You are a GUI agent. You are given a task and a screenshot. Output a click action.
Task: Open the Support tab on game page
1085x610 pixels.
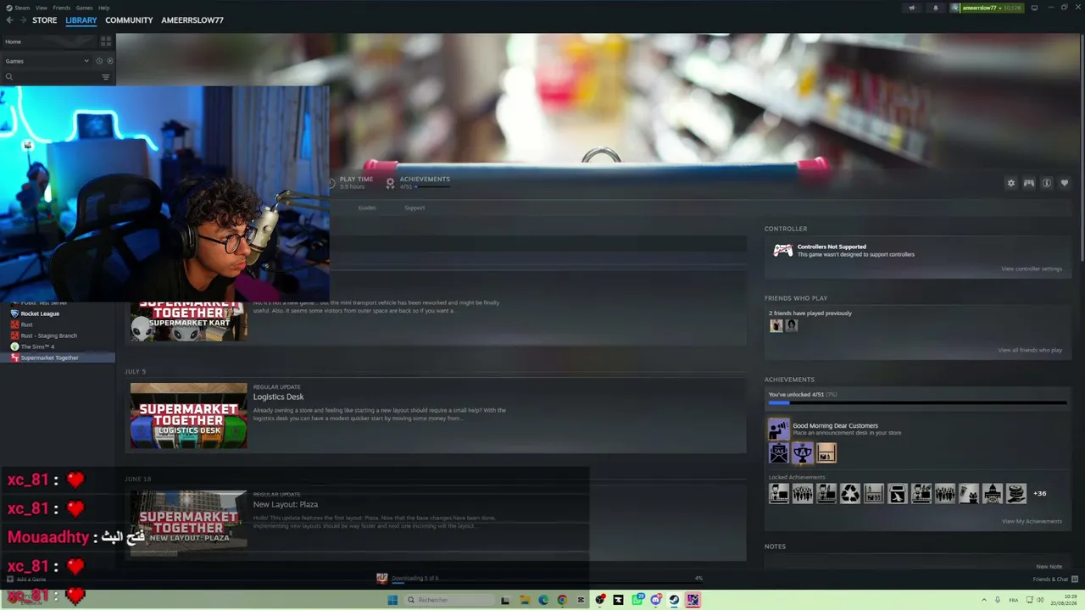pos(415,208)
